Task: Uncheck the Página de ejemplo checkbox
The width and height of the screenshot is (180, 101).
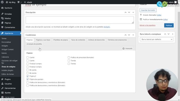Action: [28, 79]
